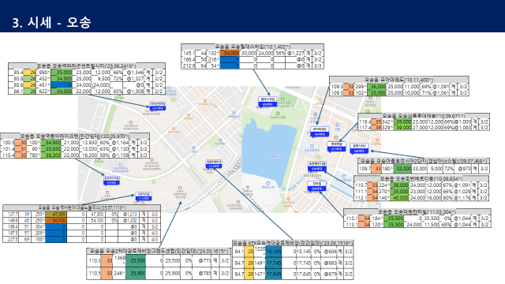Select the 오송역서한이다음노블리스 table header

[x=81, y=207]
